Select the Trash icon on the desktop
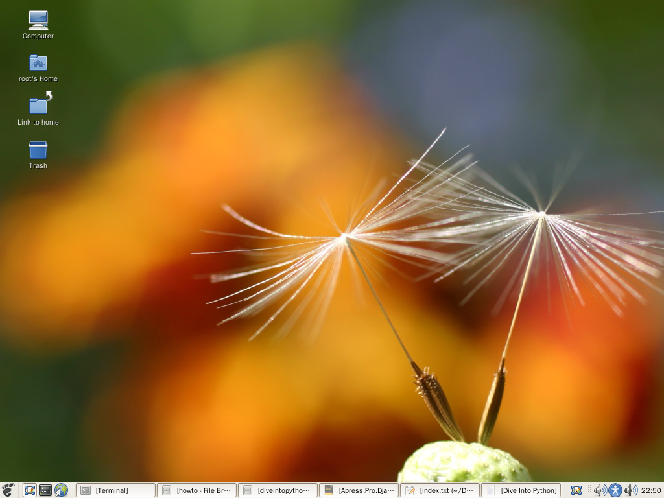Screen dimensions: 664x498 [x=38, y=150]
